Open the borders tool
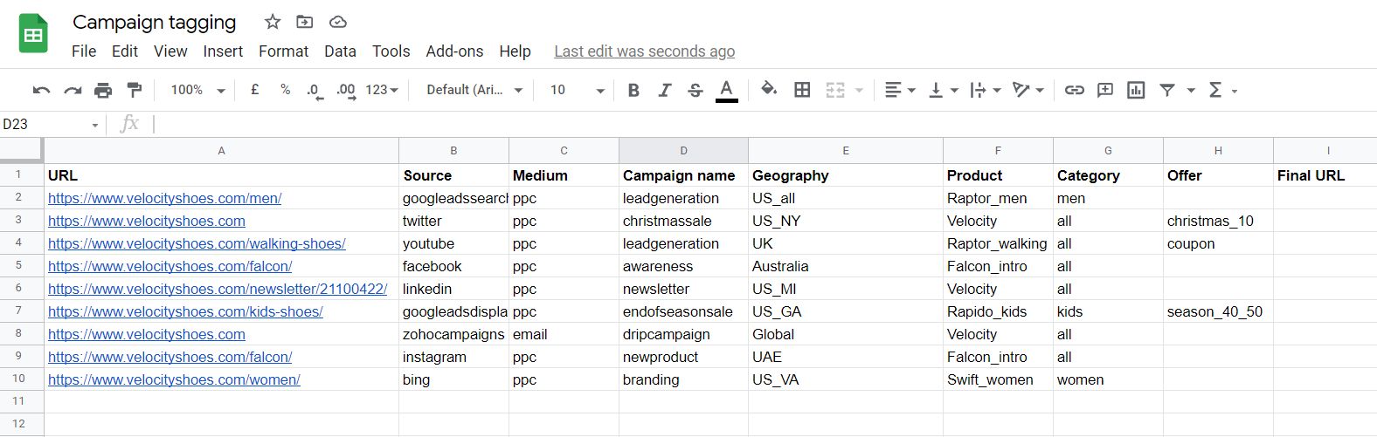The image size is (1377, 437). (x=802, y=90)
